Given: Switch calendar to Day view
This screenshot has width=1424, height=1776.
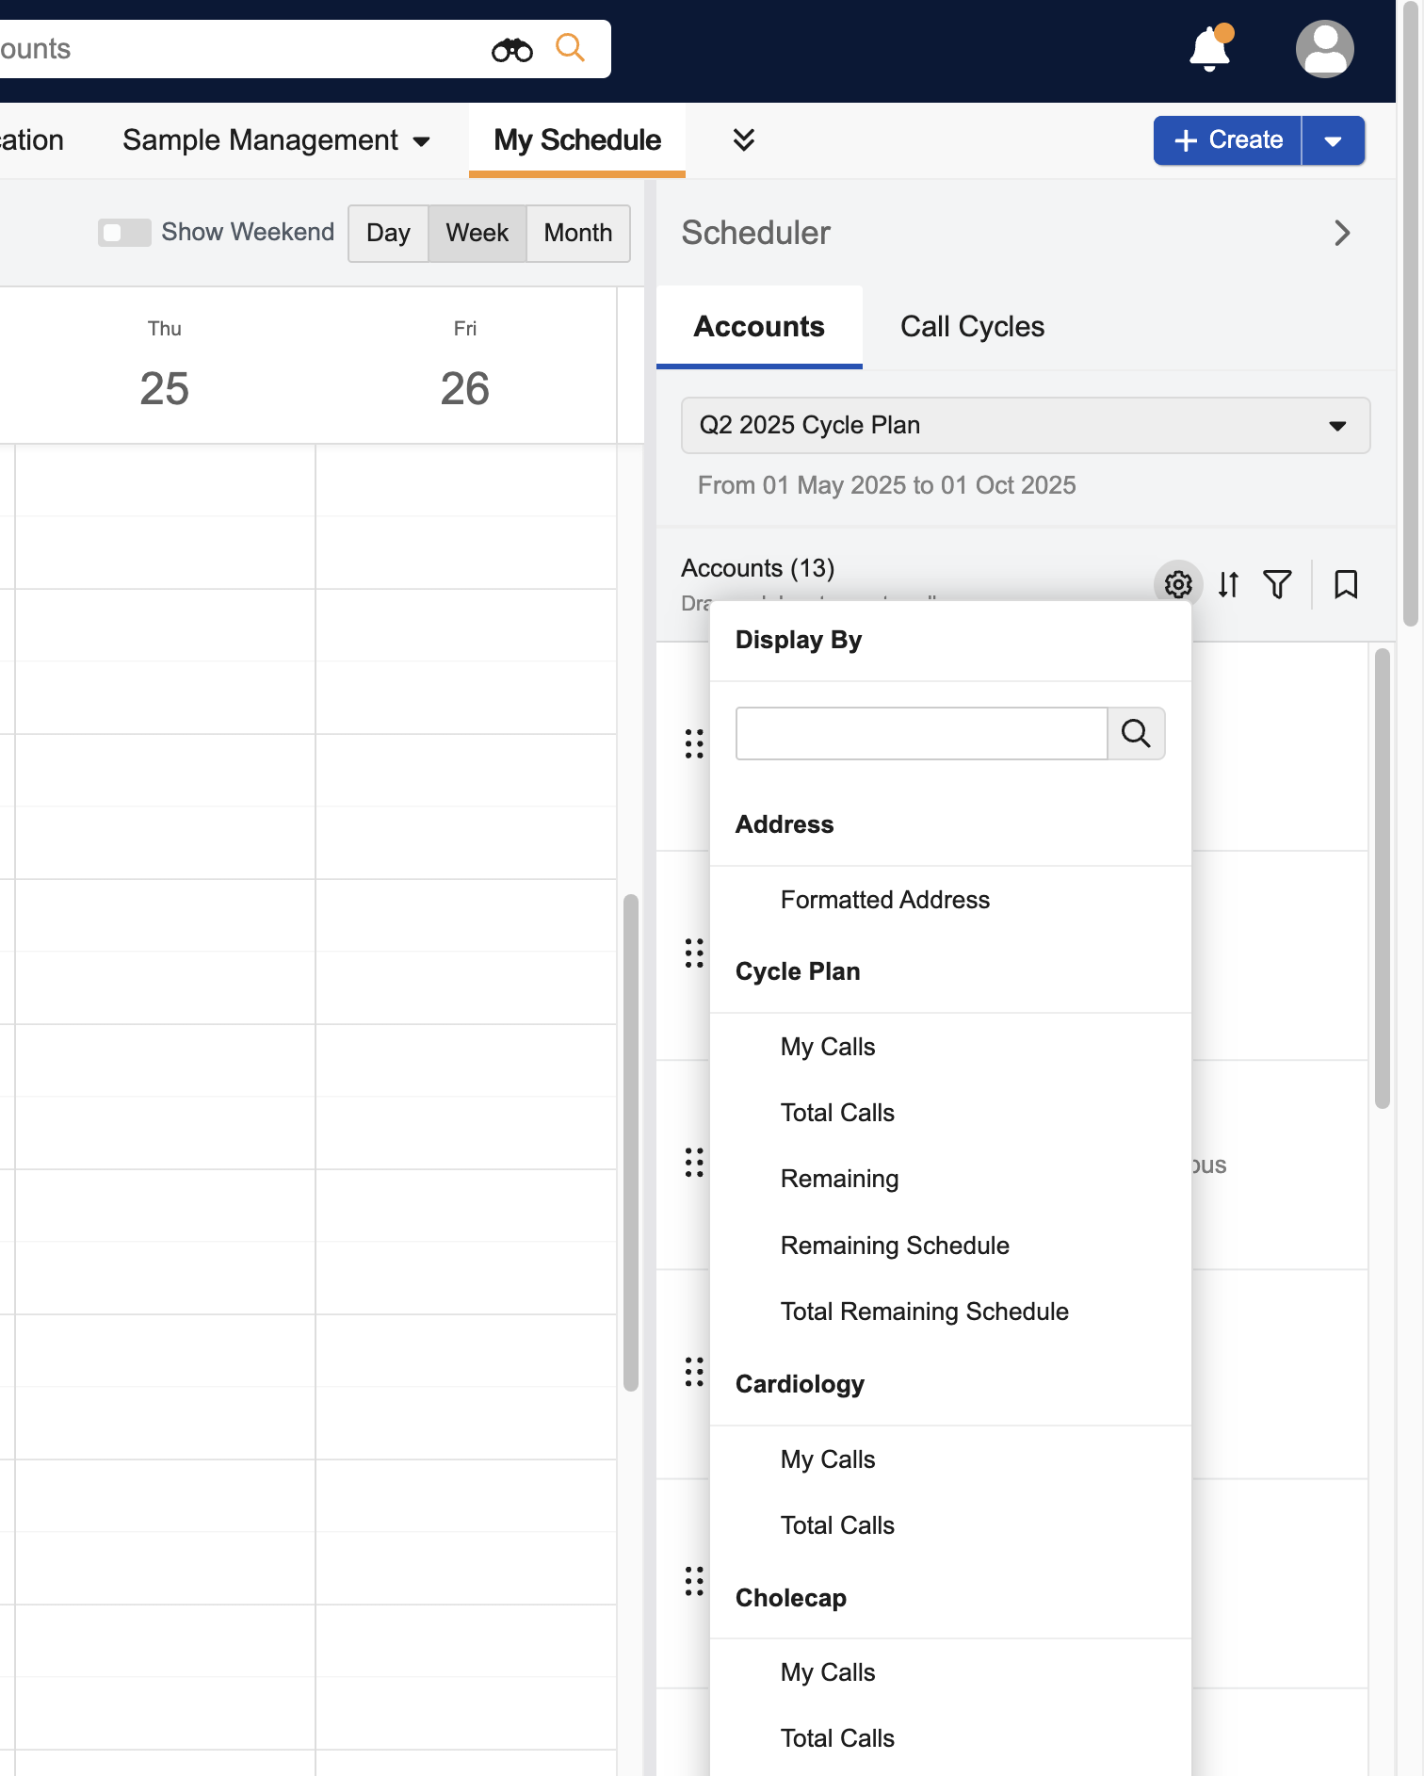Looking at the screenshot, I should coord(388,234).
